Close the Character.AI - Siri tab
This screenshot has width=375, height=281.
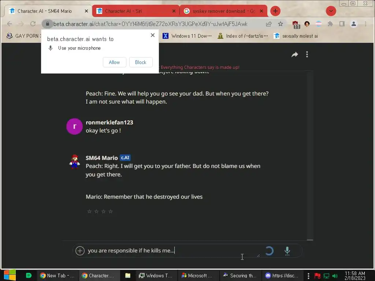(x=174, y=11)
